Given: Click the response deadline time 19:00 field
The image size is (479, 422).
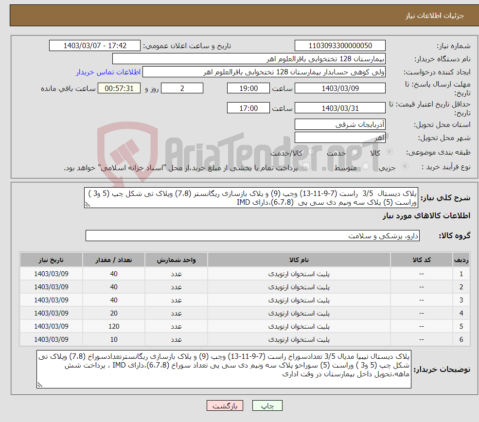Looking at the screenshot, I should click(248, 88).
